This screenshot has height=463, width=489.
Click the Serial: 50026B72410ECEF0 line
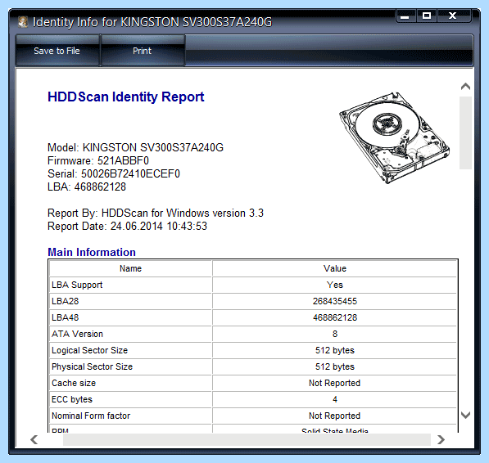[114, 173]
